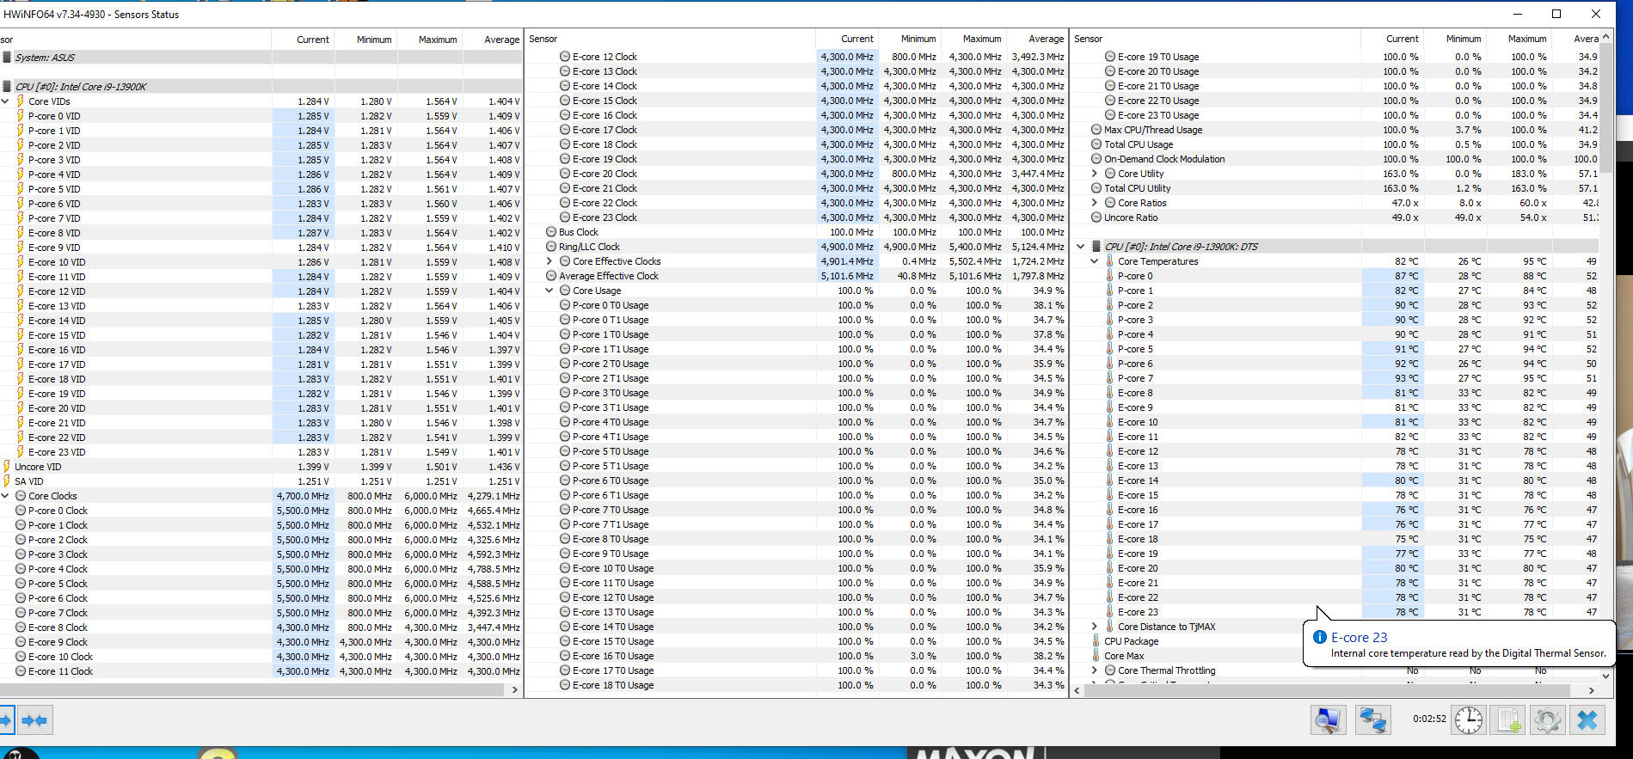
Task: Click the chip icon of System: ASUS
Action: coord(7,58)
